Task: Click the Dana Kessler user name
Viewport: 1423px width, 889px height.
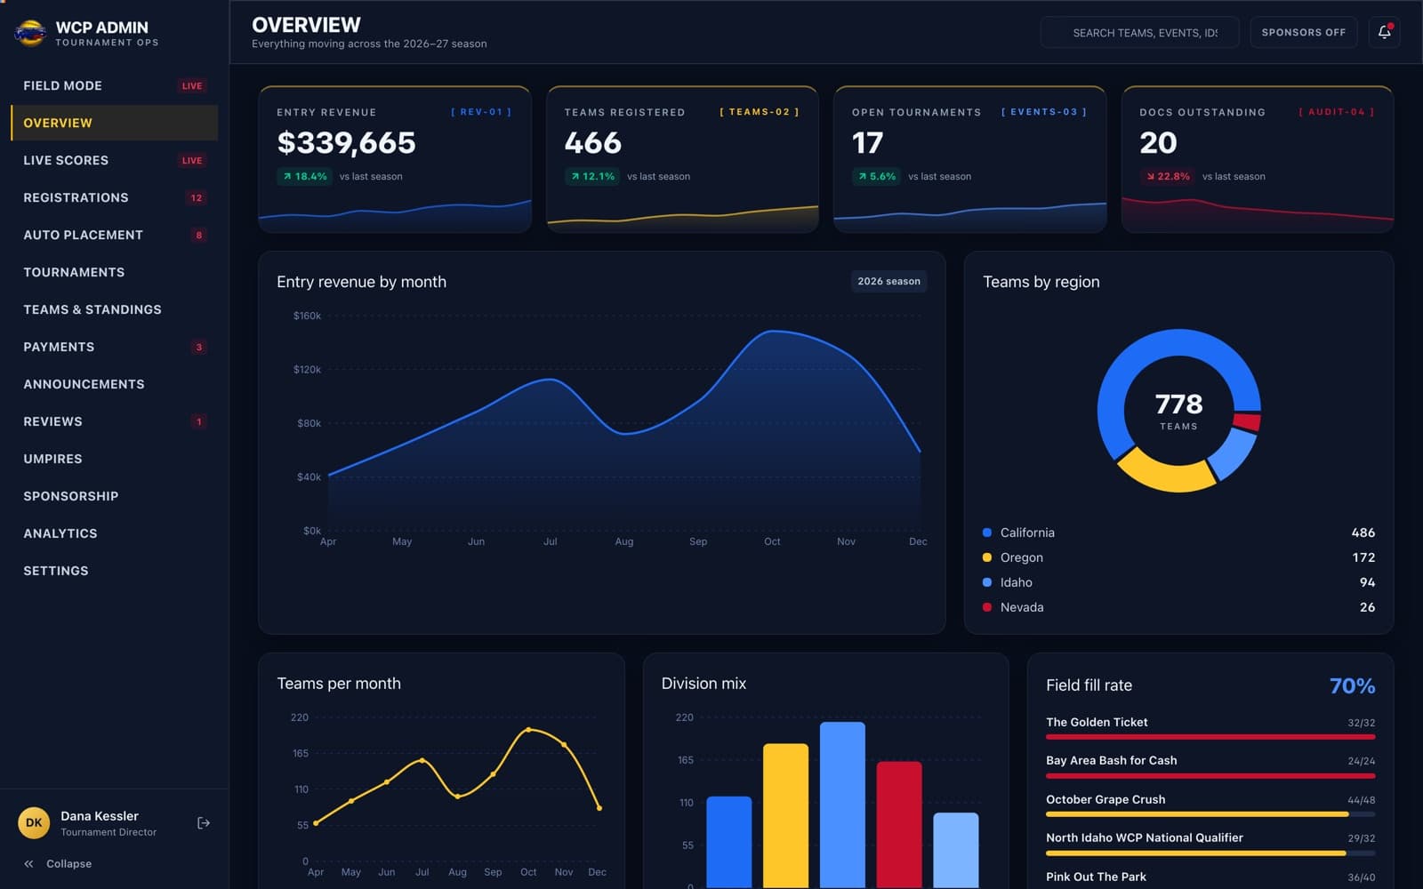Action: pyautogui.click(x=100, y=816)
